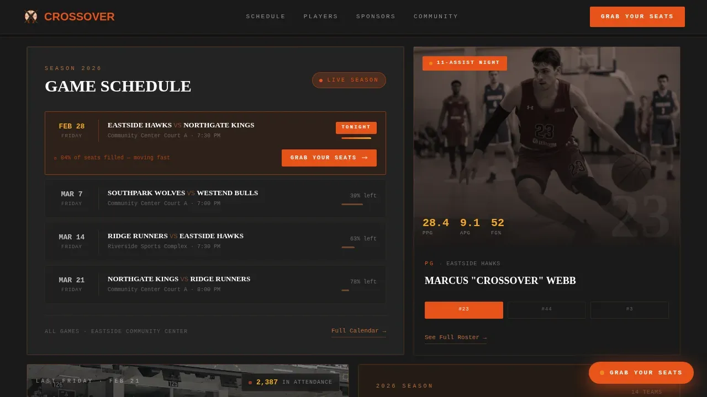
Task: Click the 63% left seat progress bar
Action: [x=359, y=247]
